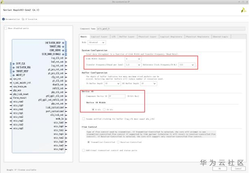Expand the TARGET_RESP plus icon
This screenshot has height=173, width=249.
[x=14, y=71]
